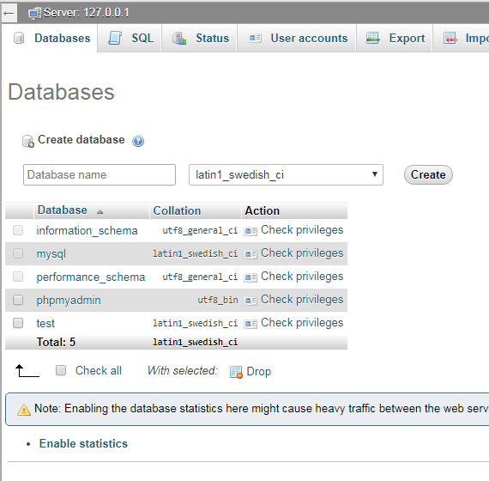The height and width of the screenshot is (481, 489).
Task: Check privileges for phpmyadmin
Action: 302,300
